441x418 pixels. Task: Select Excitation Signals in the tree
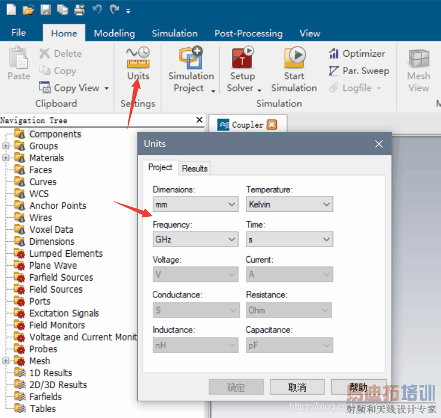click(x=64, y=313)
